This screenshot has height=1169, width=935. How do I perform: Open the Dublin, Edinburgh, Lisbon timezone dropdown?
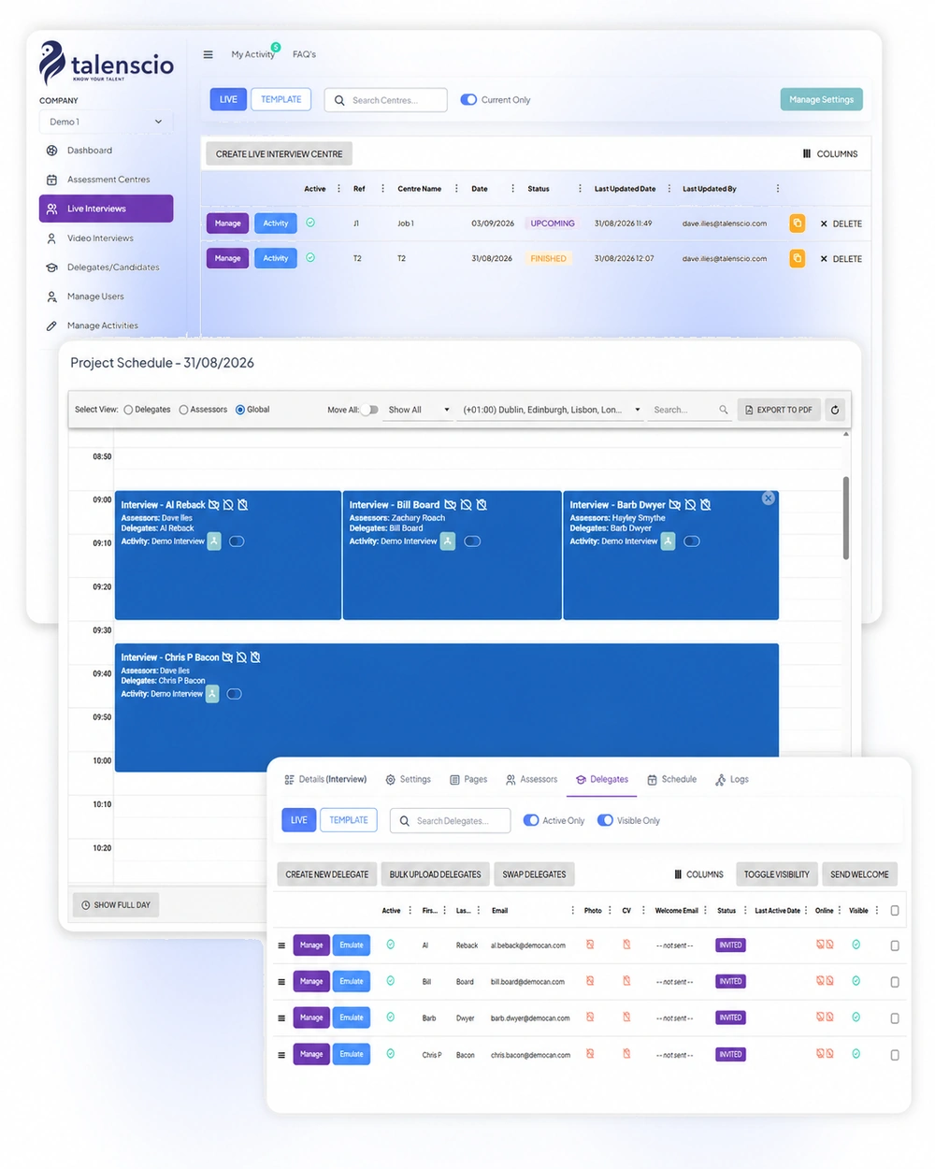tap(551, 410)
